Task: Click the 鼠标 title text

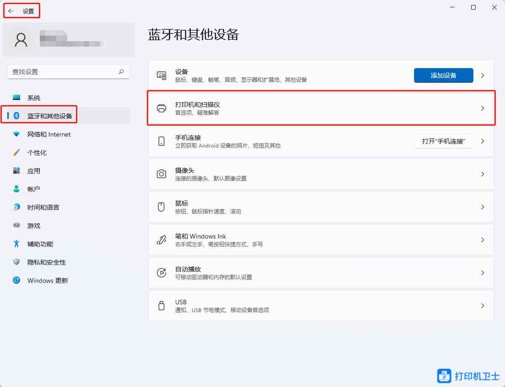Action: click(181, 203)
